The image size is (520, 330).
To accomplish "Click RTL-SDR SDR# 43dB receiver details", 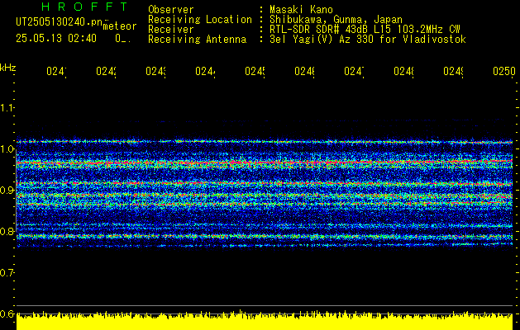I will [365, 30].
